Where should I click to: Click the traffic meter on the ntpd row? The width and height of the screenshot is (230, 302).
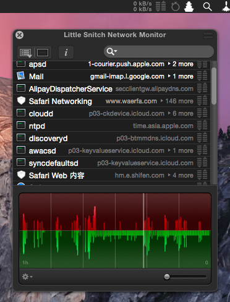[x=202, y=125]
